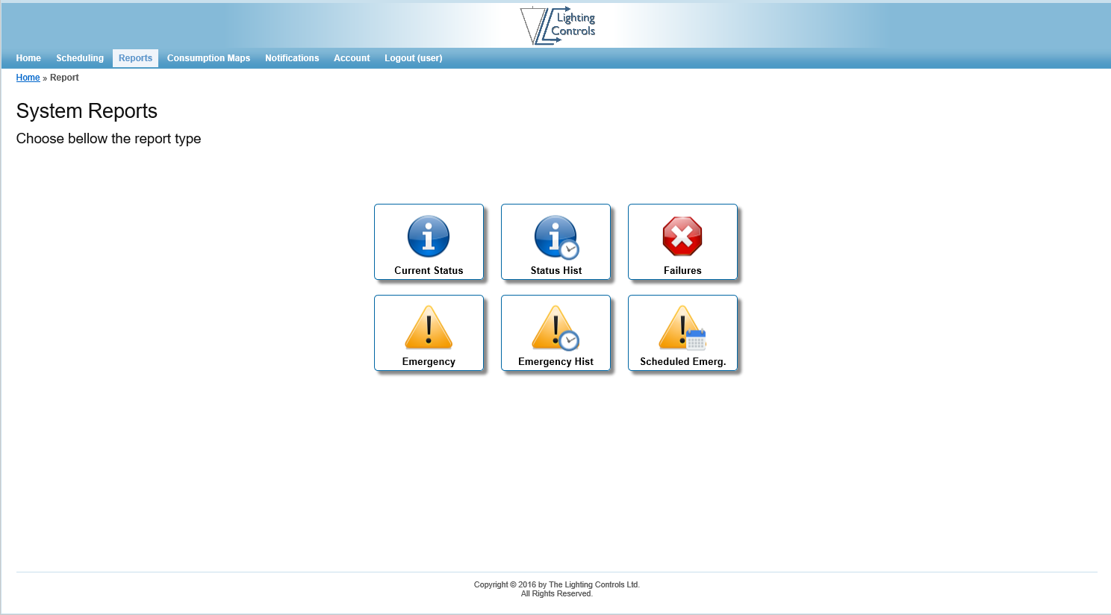Screen dimensions: 1111x615
Task: Click the Lighting Controls logo
Action: [x=558, y=25]
